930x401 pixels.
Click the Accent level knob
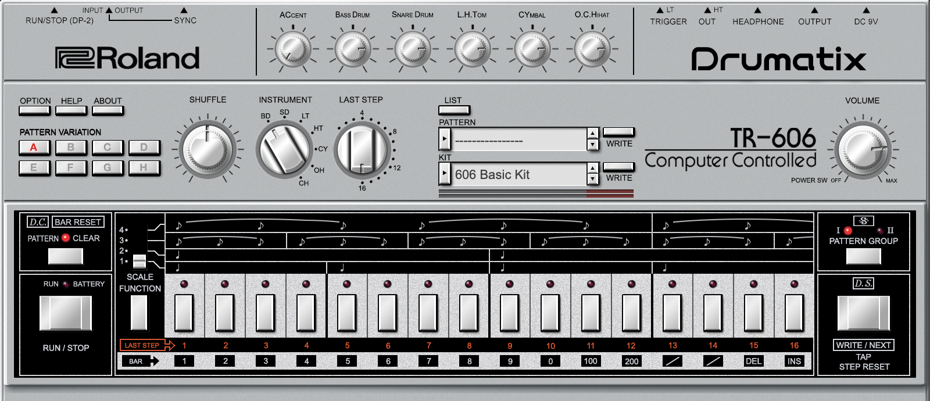(293, 49)
